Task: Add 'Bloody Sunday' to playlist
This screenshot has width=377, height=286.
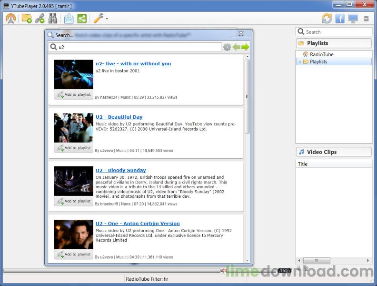Action: [74, 201]
